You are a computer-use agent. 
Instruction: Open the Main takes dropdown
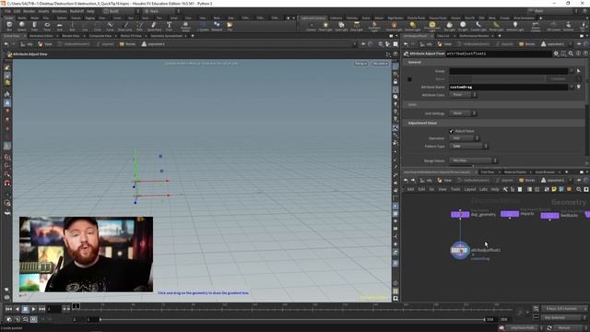click(x=551, y=11)
